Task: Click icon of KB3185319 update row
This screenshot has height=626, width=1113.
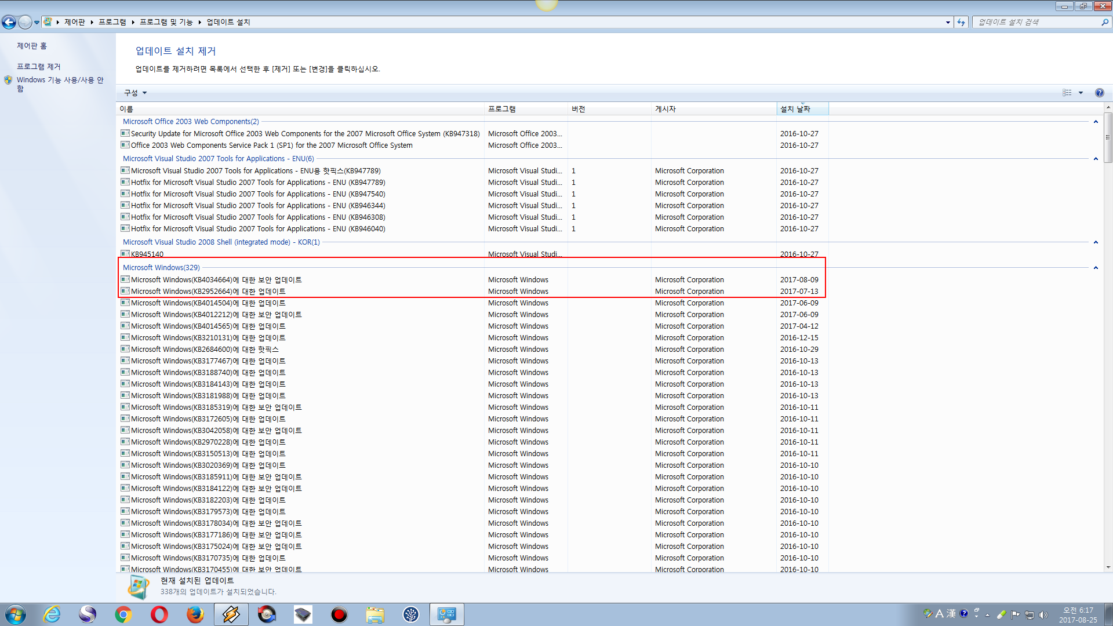Action: coord(125,407)
